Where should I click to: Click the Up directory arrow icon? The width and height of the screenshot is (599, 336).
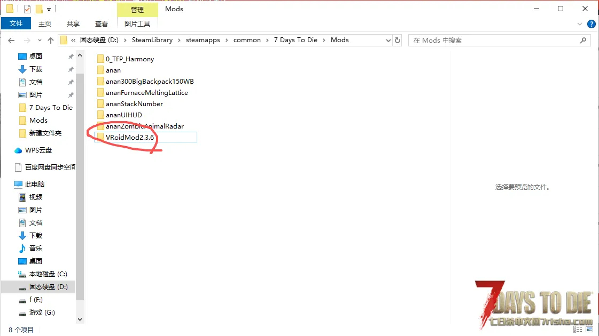tap(51, 40)
